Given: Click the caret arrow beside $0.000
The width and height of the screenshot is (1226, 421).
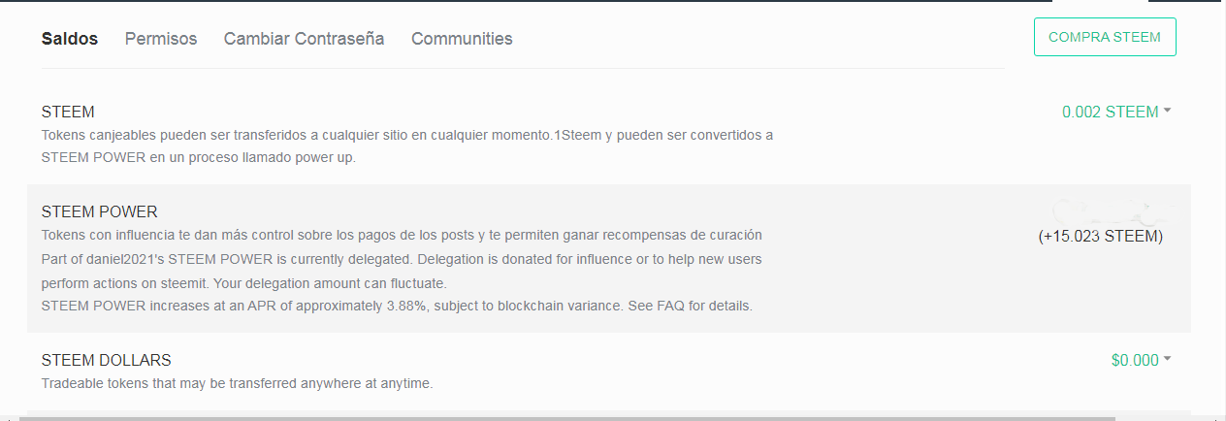Looking at the screenshot, I should pyautogui.click(x=1167, y=360).
